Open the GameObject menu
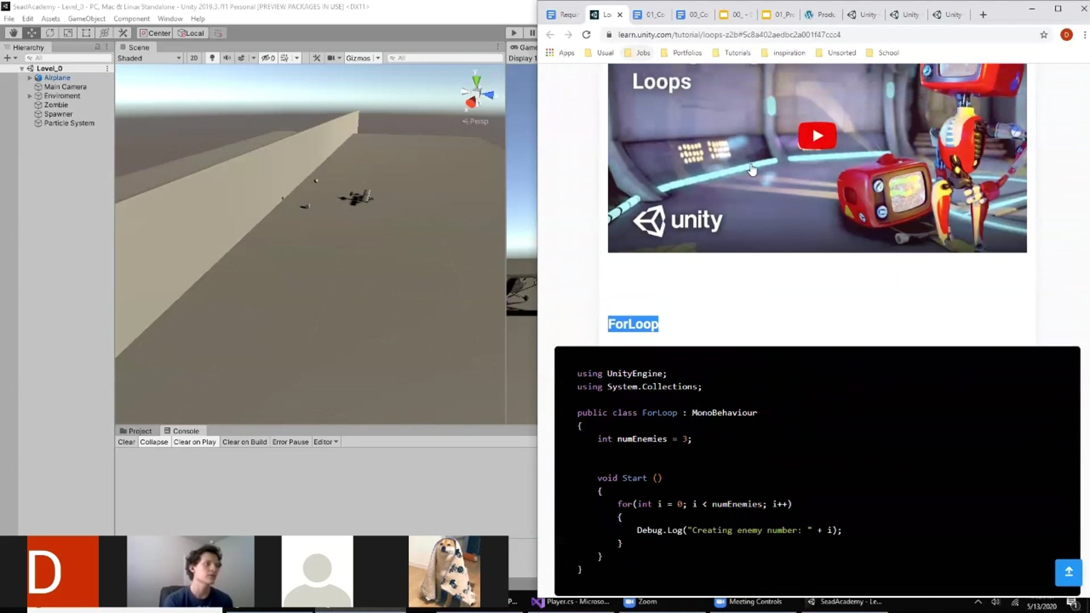The image size is (1090, 613). pyautogui.click(x=86, y=19)
